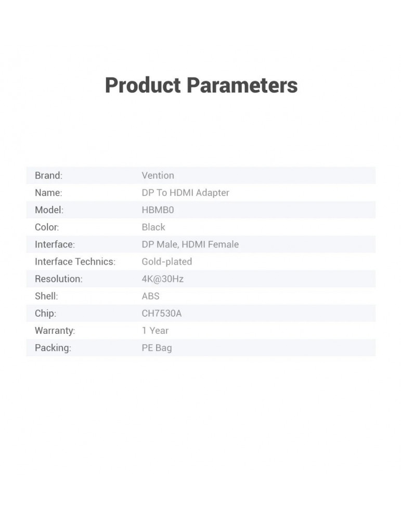401x520 pixels.
Task: Select the Gold-plated value
Action: 166,262
